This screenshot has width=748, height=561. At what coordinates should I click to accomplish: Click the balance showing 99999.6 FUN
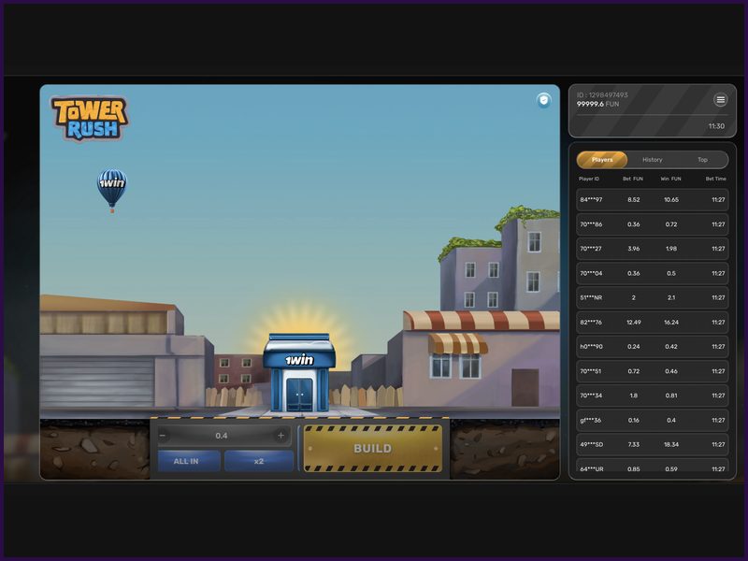pos(597,103)
